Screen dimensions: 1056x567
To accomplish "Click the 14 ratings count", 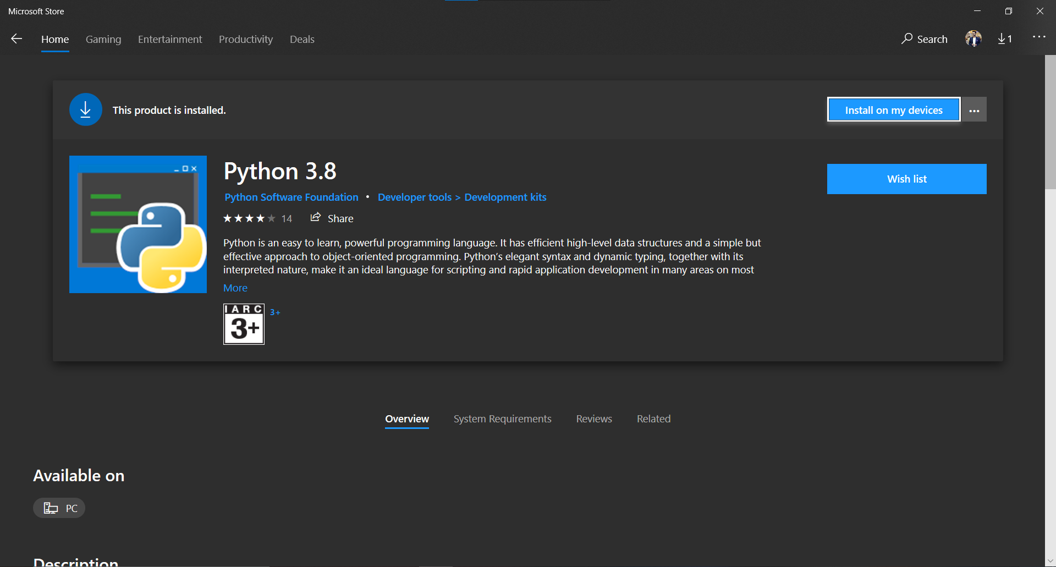I will tap(287, 219).
